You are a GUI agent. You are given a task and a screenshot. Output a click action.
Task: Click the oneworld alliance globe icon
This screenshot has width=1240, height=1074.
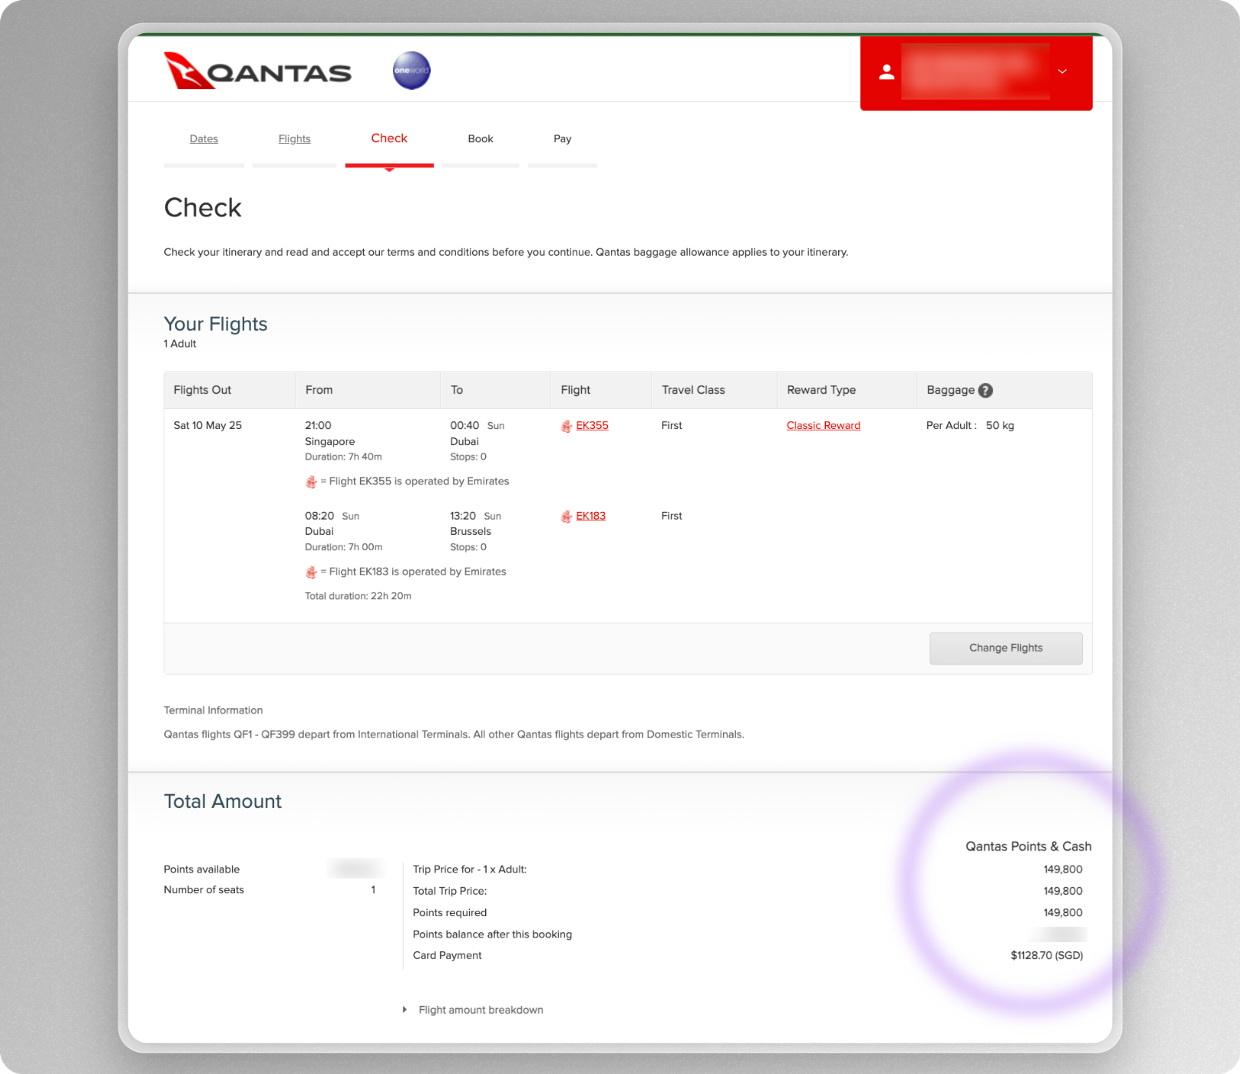411,71
